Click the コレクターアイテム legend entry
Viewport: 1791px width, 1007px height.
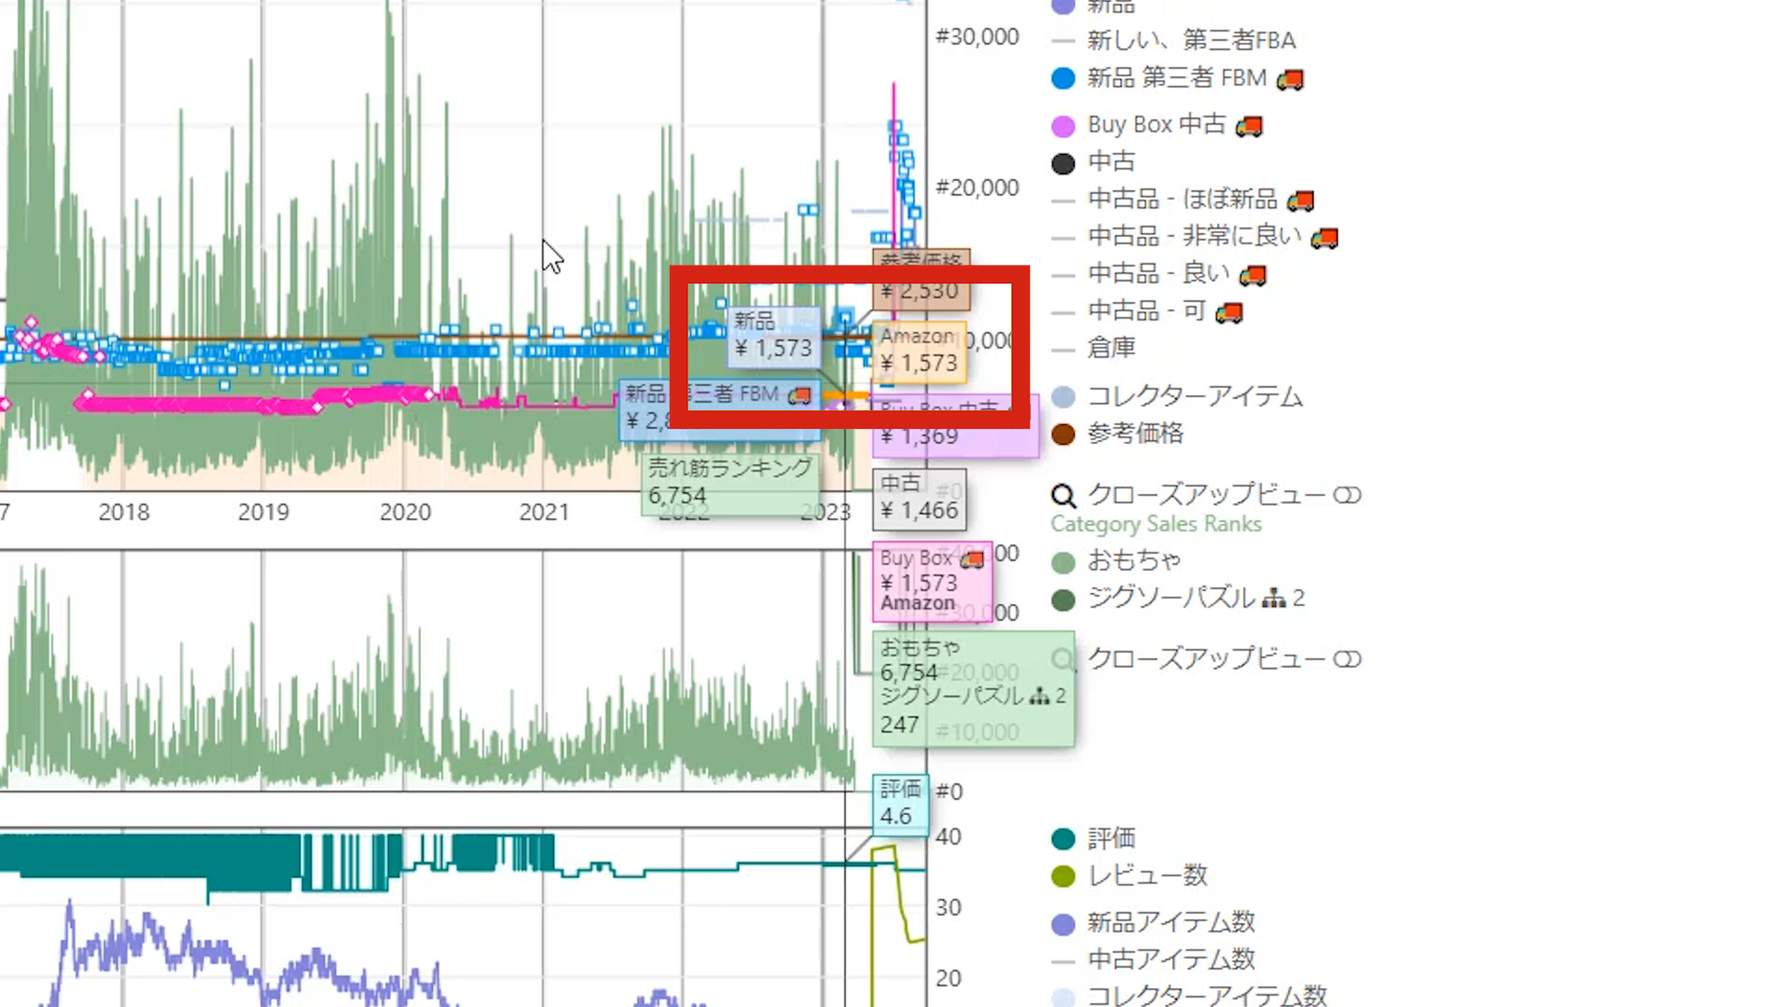click(1194, 397)
